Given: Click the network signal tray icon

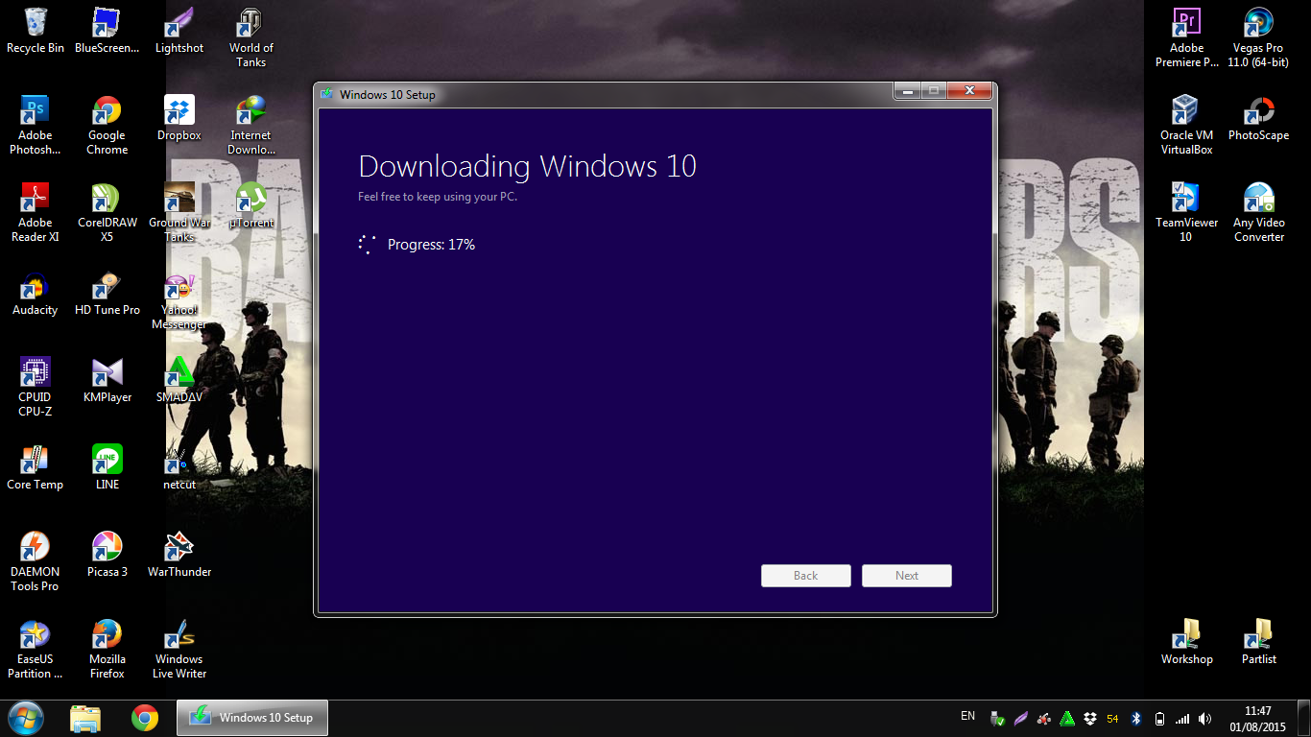Looking at the screenshot, I should pyautogui.click(x=1182, y=719).
